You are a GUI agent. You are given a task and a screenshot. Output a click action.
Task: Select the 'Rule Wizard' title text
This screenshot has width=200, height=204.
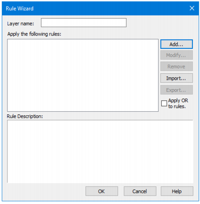[x=20, y=8]
